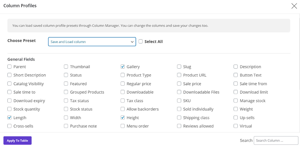The height and width of the screenshot is (147, 300).
Task: Enable the Product Type column
Action: pos(122,75)
